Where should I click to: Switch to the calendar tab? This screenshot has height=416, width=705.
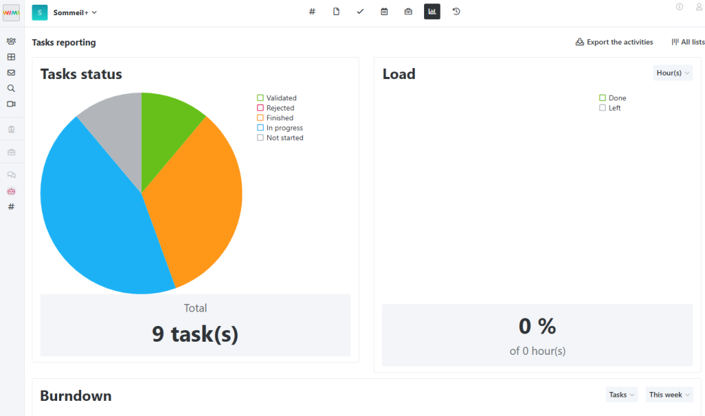384,12
